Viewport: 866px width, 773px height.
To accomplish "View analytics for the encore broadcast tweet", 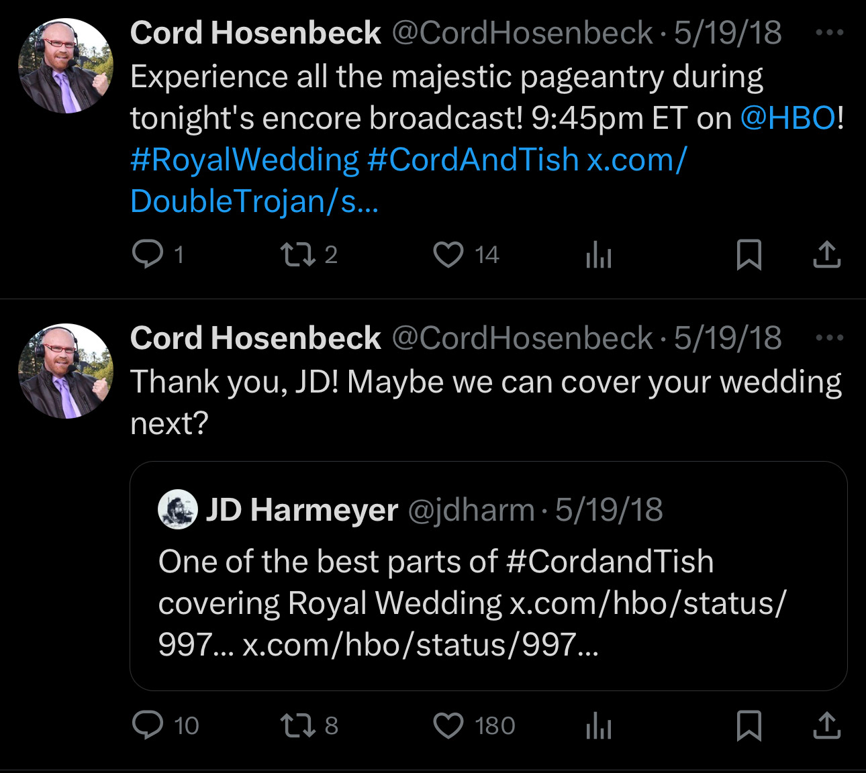I will click(x=598, y=255).
